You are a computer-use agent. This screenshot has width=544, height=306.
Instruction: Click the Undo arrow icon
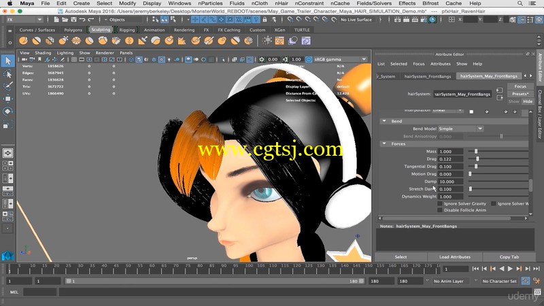pyautogui.click(x=82, y=20)
